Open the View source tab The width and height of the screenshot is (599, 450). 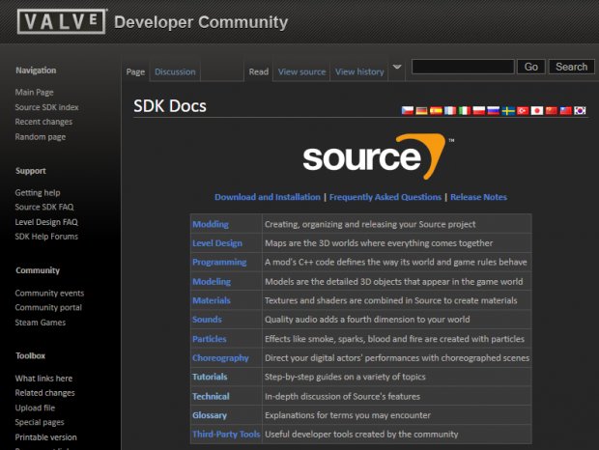pos(301,71)
